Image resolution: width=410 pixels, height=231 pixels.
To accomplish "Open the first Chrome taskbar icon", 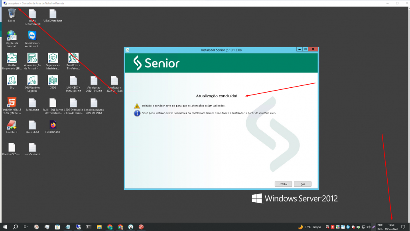I will click(110, 227).
